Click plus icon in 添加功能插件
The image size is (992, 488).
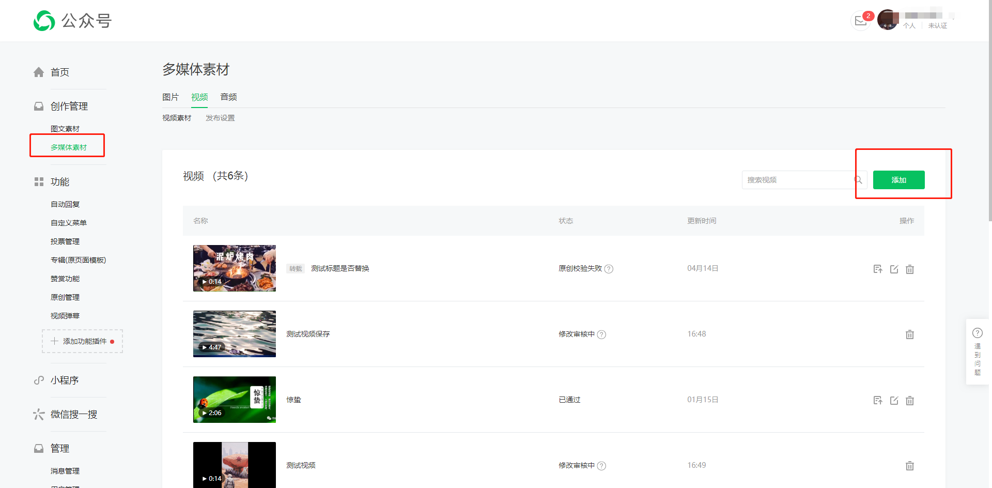54,341
